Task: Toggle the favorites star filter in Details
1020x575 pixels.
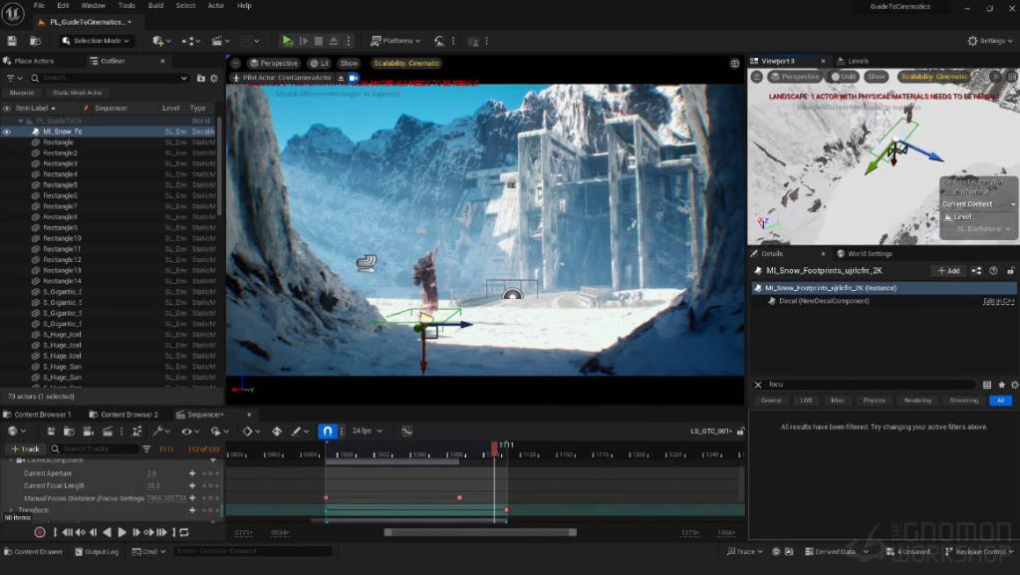Action: pos(1001,385)
